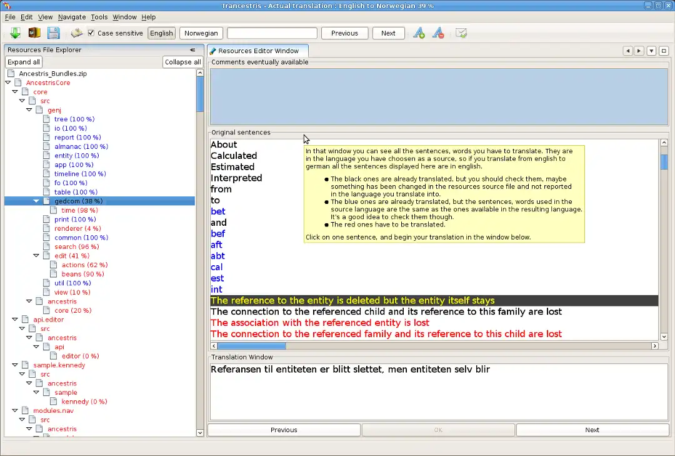Click the file icon beside renderer (4 %)

(x=46, y=228)
